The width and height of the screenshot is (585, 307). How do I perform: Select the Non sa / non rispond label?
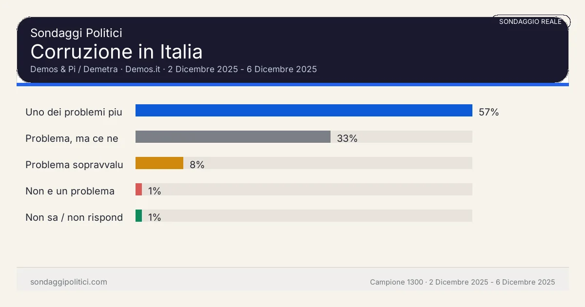point(74,217)
